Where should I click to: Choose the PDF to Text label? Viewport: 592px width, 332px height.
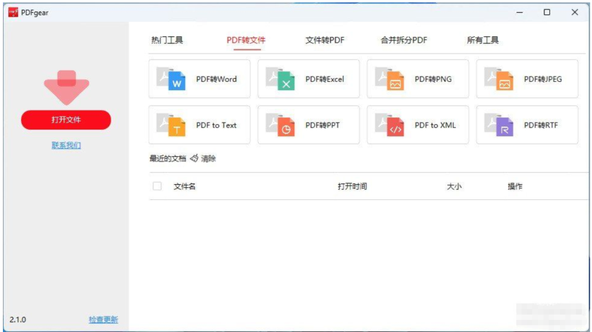(216, 125)
